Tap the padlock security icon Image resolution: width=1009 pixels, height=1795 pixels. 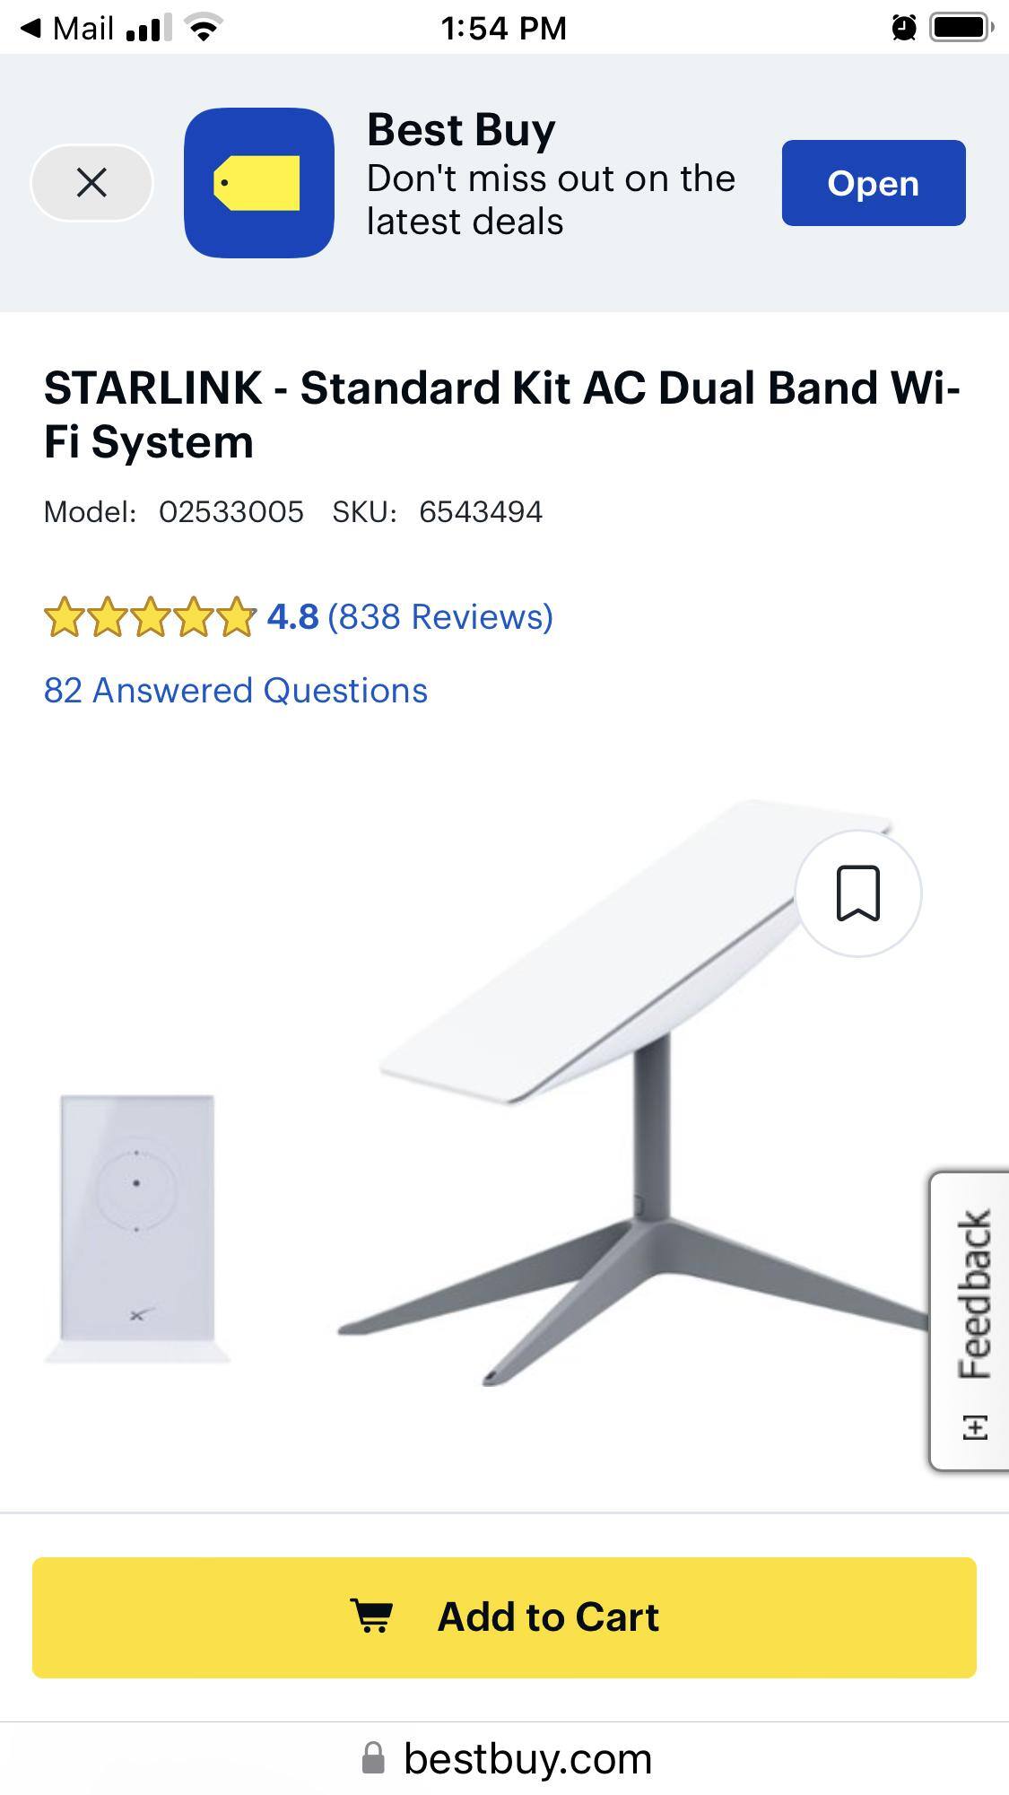[x=373, y=1757]
